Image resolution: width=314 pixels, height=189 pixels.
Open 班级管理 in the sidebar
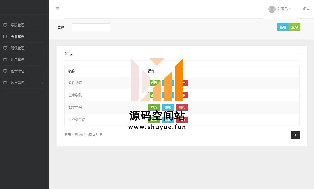18,48
